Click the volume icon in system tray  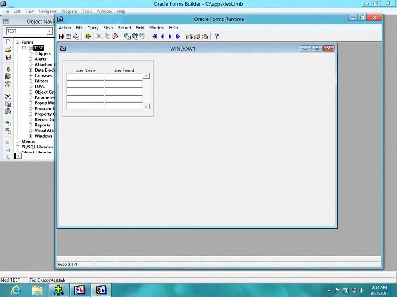(362, 290)
